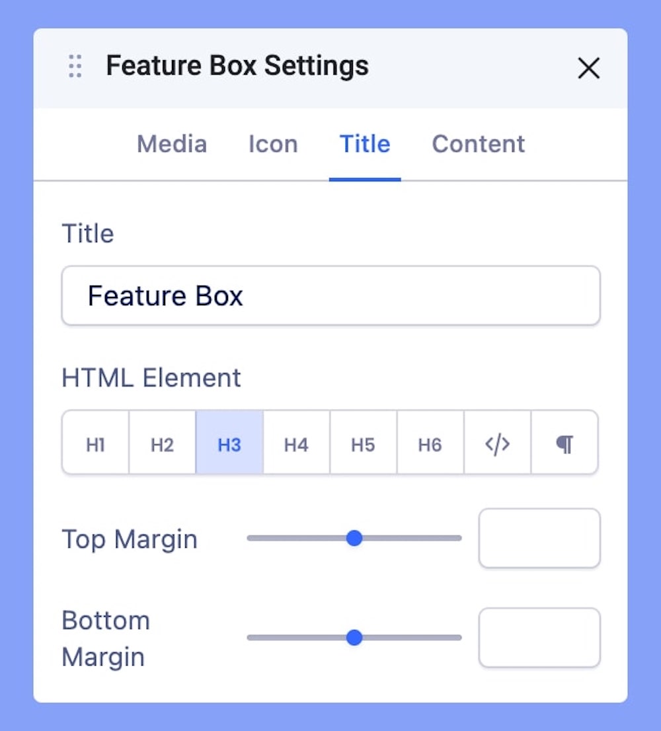Pick H4 as HTML element
The width and height of the screenshot is (661, 731).
[x=296, y=444]
